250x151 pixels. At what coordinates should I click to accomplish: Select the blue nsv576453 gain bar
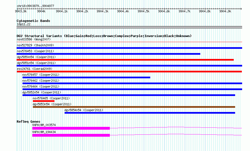pyautogui.click(x=108, y=54)
